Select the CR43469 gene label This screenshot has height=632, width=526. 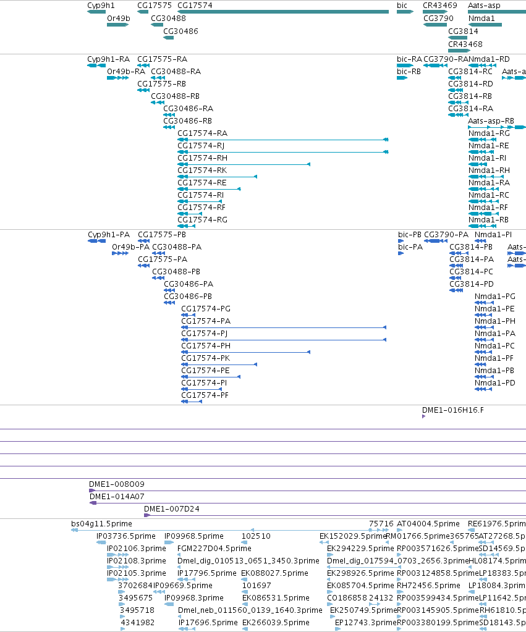pyautogui.click(x=440, y=6)
